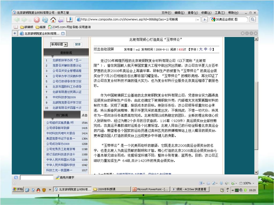Screen dimensions: 274x205
Task: Click the browser Forward arrow
Action: [x=25, y=20]
